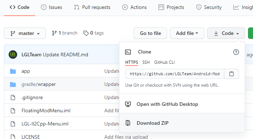Screen dimensions: 253x139
Task: Open the Insights tab
Action: tap(243, 7)
